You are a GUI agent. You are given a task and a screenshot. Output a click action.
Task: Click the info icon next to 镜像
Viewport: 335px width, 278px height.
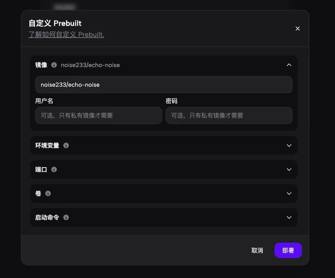coord(54,65)
